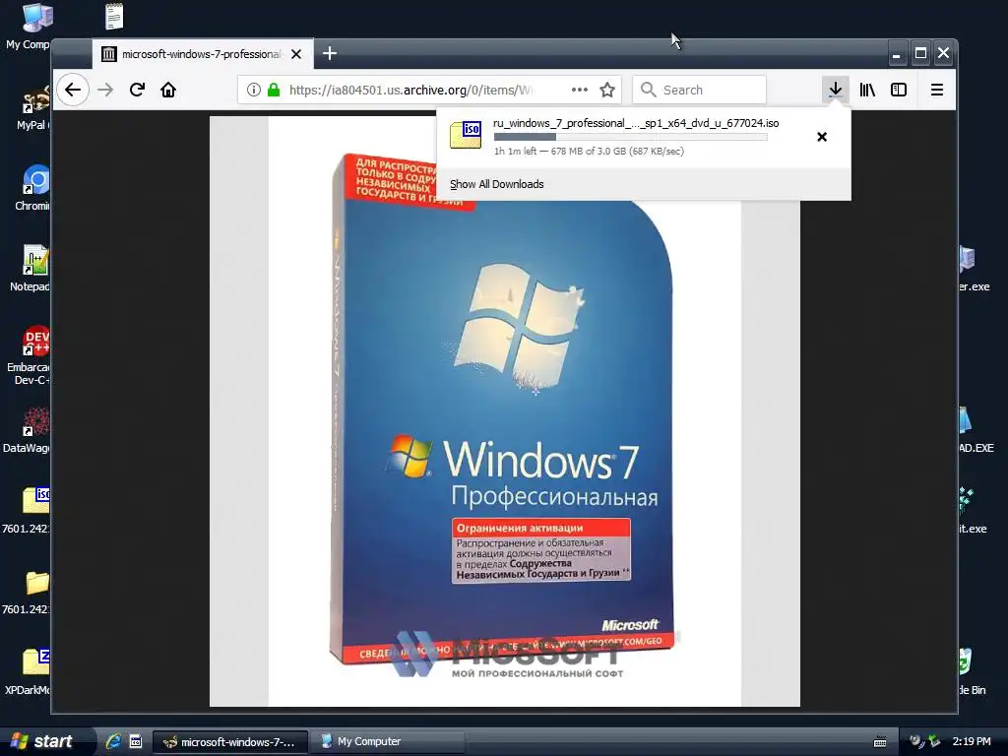1008x756 pixels.
Task: Click the download progress bar
Action: click(x=630, y=137)
